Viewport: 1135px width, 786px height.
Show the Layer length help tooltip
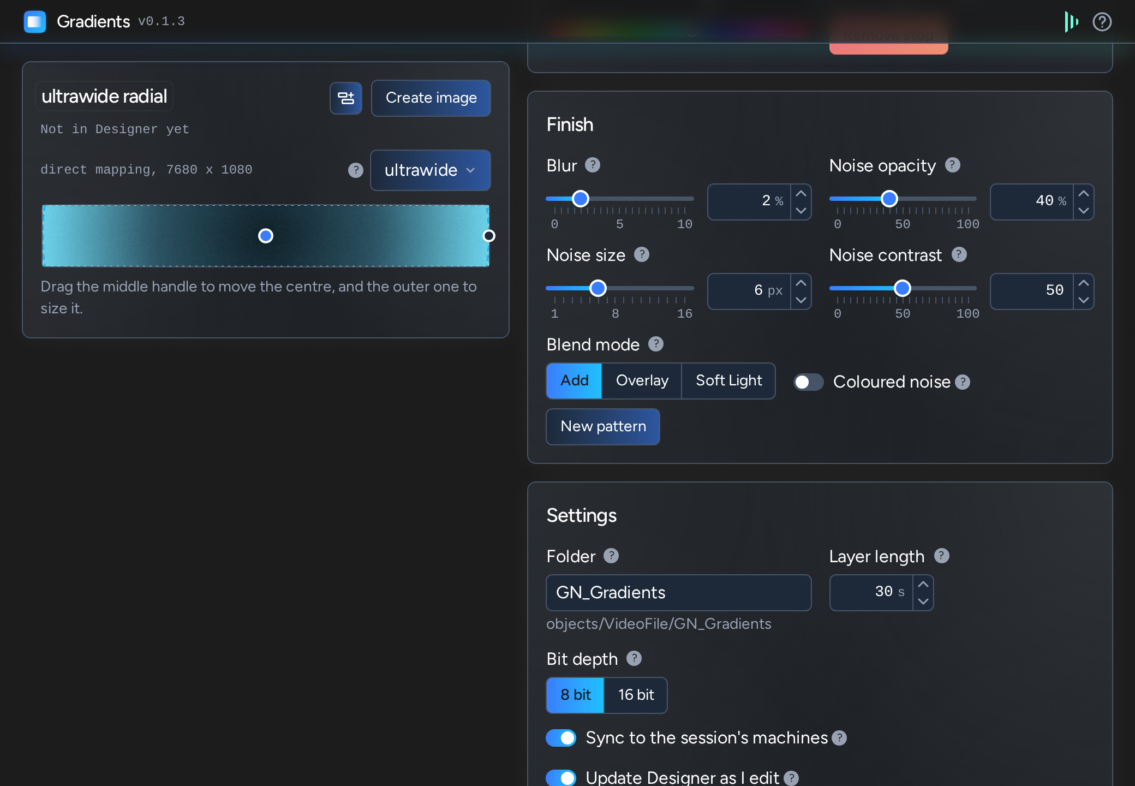[x=942, y=556]
